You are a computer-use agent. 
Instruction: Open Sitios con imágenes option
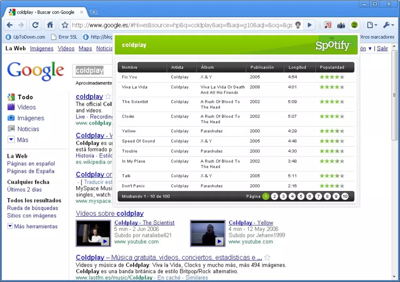(32, 216)
